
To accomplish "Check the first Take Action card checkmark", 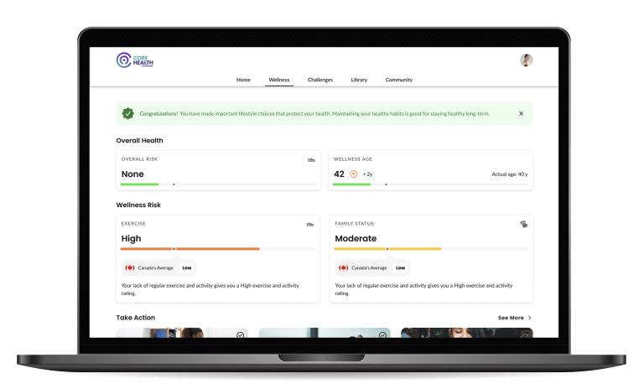I will coord(241,335).
